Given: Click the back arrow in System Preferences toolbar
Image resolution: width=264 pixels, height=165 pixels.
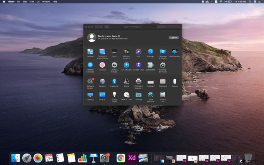Looking at the screenshot, I should coord(97,27).
